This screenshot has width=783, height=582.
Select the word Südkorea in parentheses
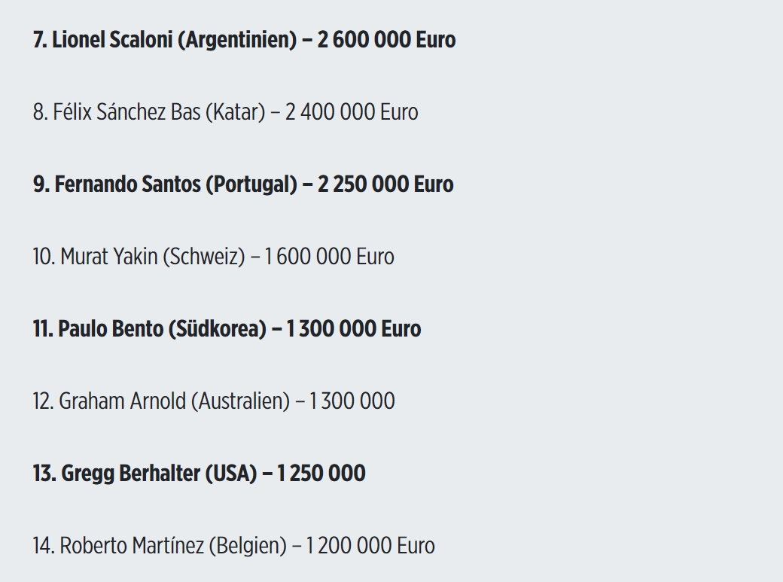coord(218,329)
